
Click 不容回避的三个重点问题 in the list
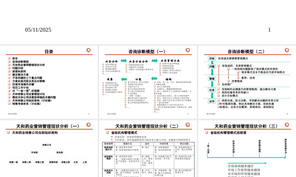click(x=27, y=78)
